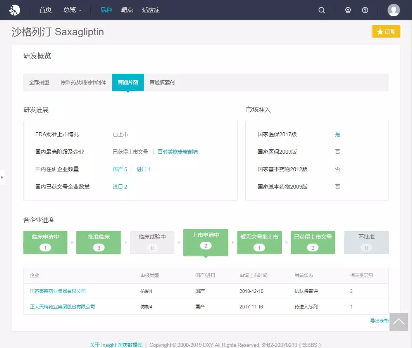Select the 普通胶囊剂 tab
Image resolution: width=412 pixels, height=348 pixels.
pyautogui.click(x=162, y=82)
